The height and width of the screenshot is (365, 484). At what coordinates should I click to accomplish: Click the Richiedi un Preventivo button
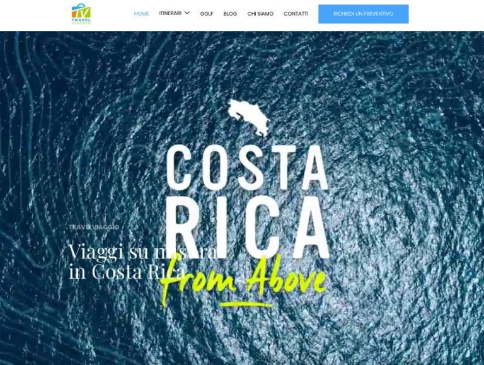click(363, 14)
